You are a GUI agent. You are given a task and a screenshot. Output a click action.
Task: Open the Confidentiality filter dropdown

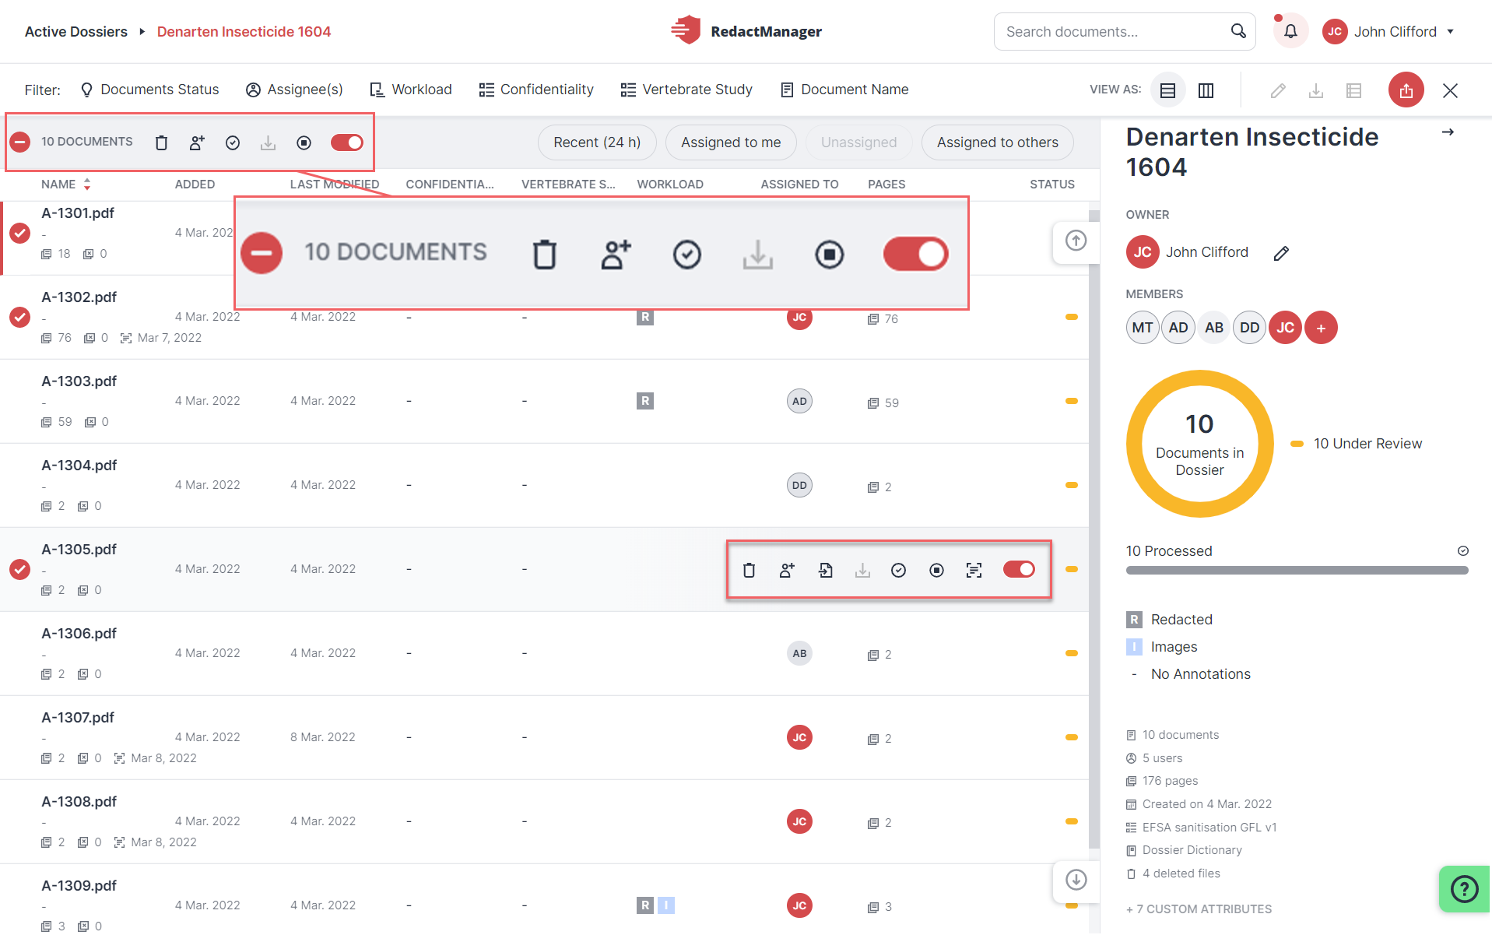(536, 90)
